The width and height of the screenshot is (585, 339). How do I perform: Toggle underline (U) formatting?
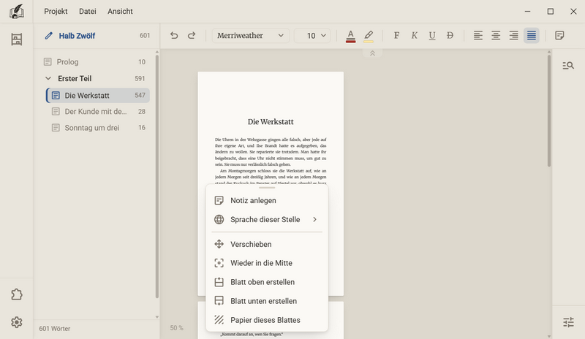point(432,35)
